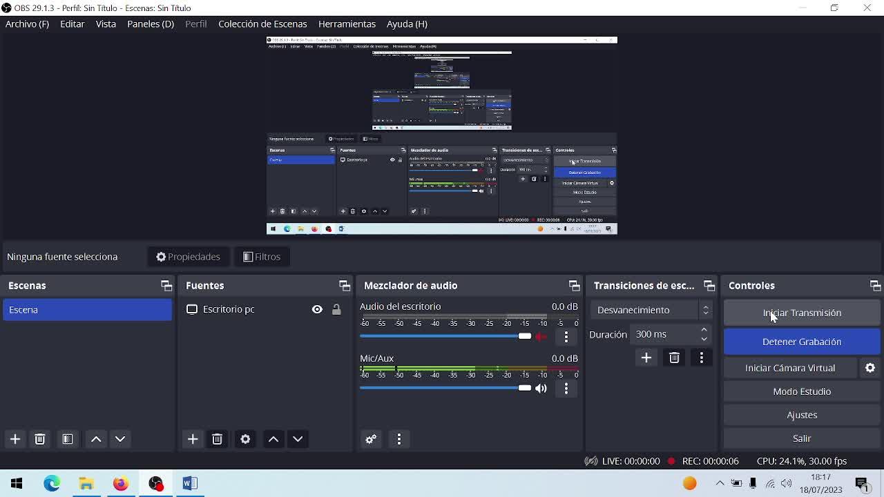Open options dots for Mic/Aux channel
884x497 pixels.
coord(566,389)
